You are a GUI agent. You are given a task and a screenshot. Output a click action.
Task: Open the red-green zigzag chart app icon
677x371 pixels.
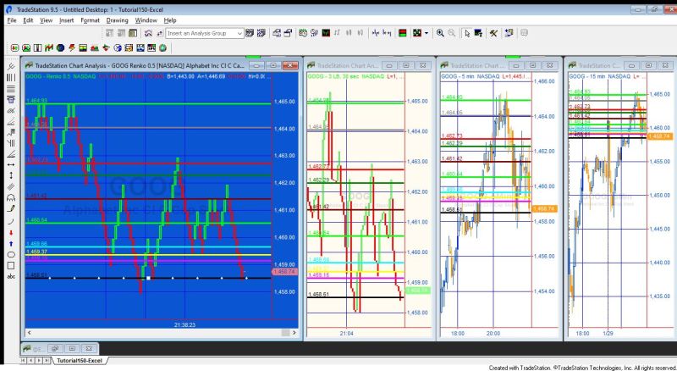(49, 47)
